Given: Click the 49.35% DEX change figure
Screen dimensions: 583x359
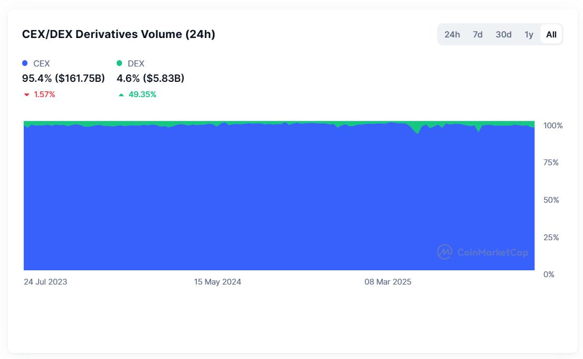Looking at the screenshot, I should [x=142, y=95].
